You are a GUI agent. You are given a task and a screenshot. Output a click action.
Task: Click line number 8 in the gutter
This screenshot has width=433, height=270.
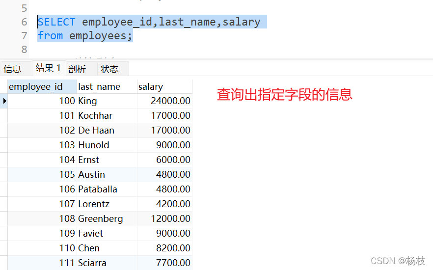25,50
